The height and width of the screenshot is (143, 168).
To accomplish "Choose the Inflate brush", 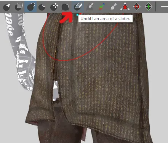I will point(30,7).
